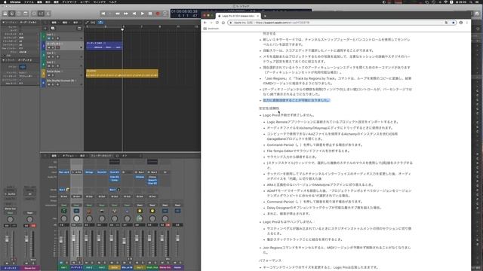This screenshot has width=483, height=271.
Task: Mute the 60s Shuffle Drumset track
Action: (x=48, y=84)
